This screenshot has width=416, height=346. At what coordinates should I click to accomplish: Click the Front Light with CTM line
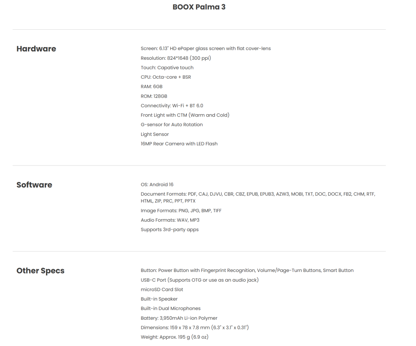pyautogui.click(x=185, y=115)
